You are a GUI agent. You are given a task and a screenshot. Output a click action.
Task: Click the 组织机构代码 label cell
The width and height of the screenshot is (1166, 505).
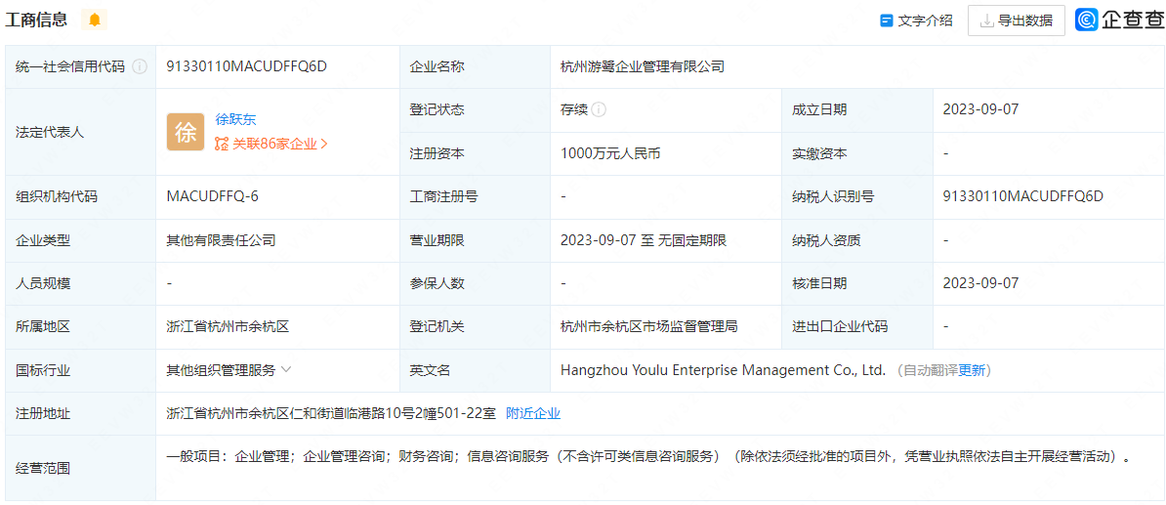click(x=80, y=197)
